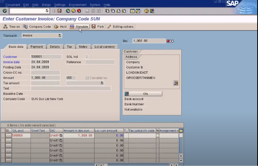Click the yellow Exit icon
This screenshot has height=166, width=258.
point(73,11)
